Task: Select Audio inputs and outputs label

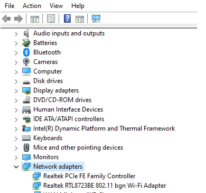Action: pos(69,33)
